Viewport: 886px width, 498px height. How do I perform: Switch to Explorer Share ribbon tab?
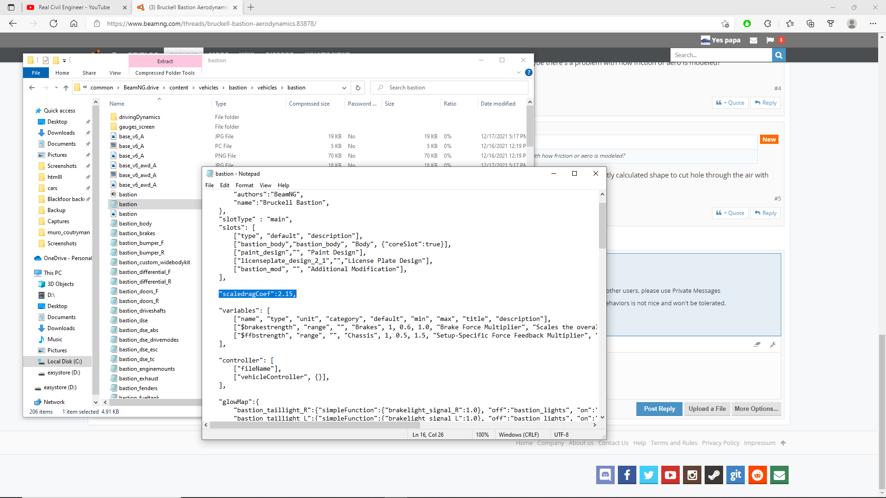click(89, 73)
